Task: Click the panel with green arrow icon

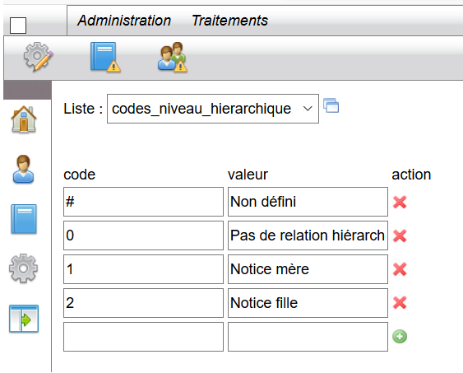Action: 24,319
